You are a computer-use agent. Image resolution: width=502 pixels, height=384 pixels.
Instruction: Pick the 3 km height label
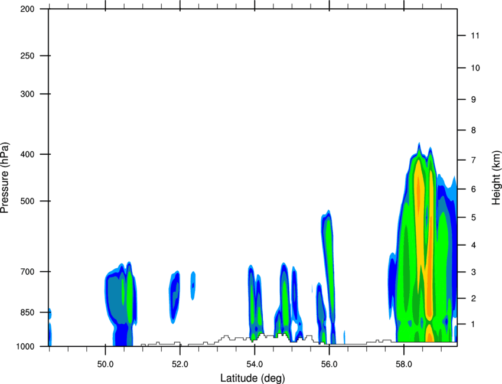474,272
